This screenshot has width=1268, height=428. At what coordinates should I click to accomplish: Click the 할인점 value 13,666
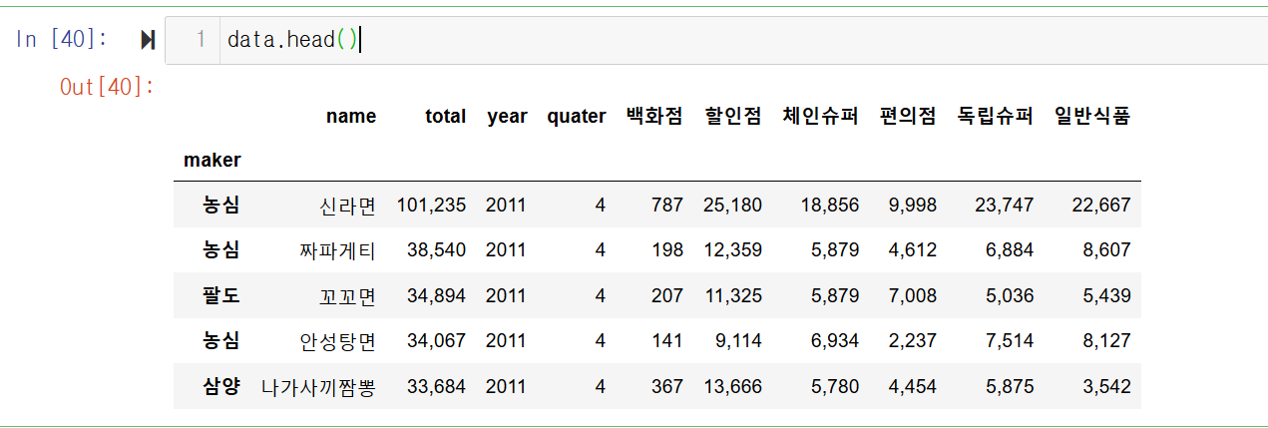732,386
